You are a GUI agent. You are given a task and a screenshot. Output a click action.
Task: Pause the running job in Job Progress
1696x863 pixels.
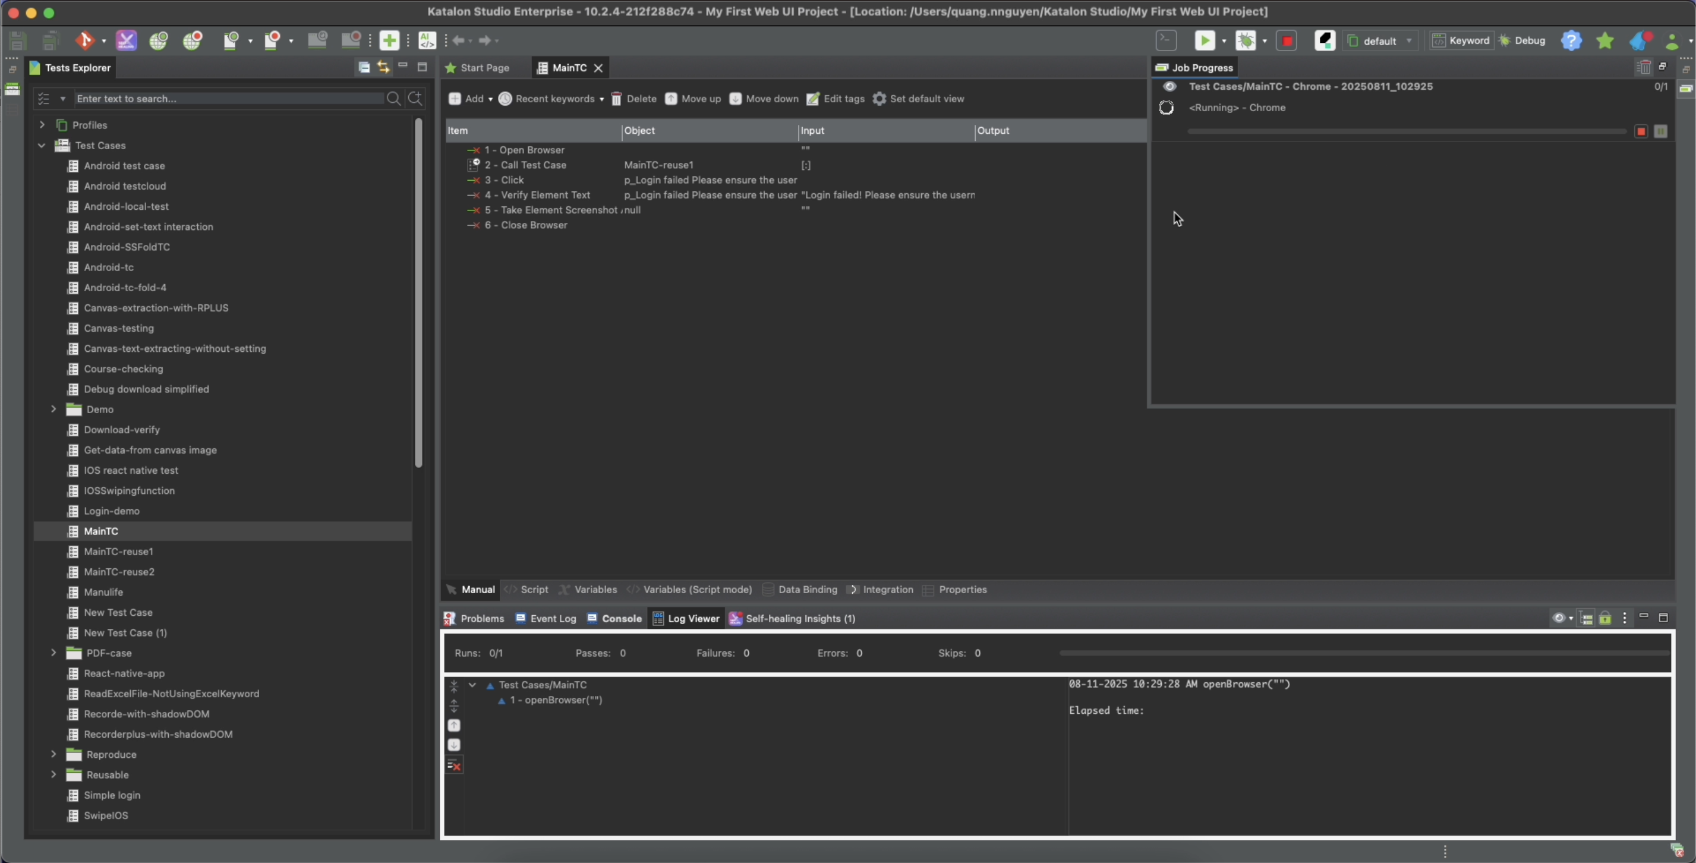coord(1660,132)
